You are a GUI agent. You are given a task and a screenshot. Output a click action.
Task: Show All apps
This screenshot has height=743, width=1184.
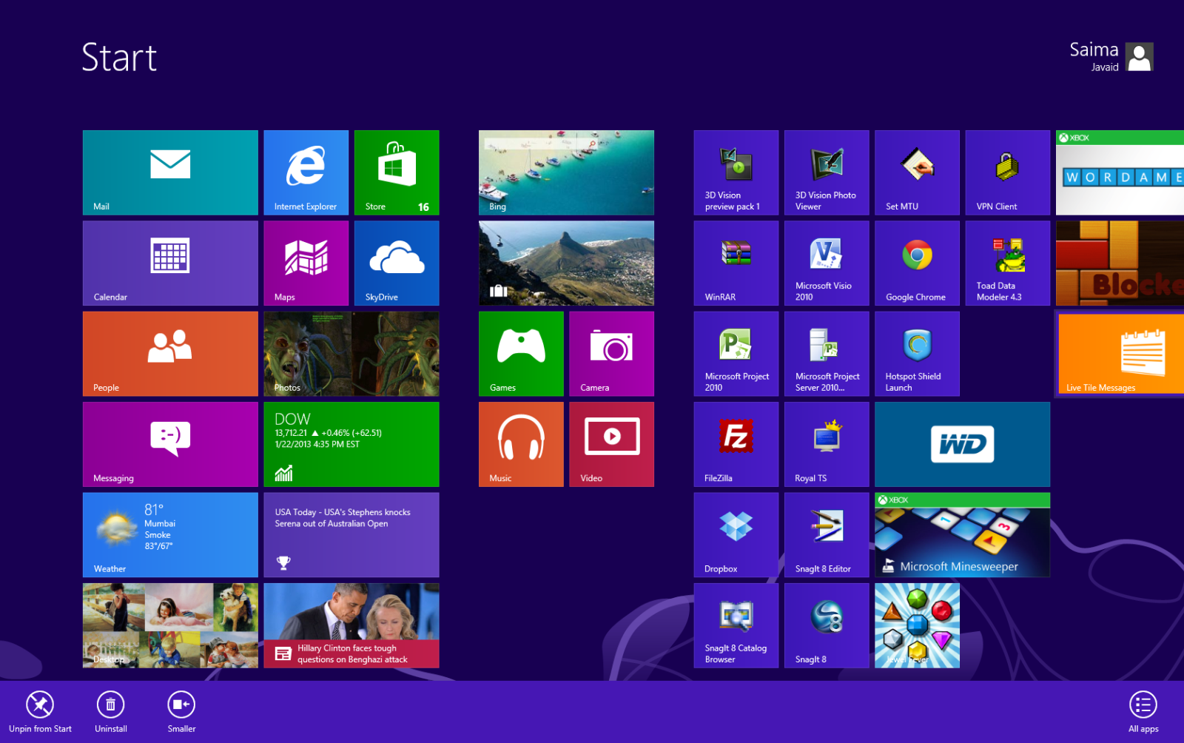point(1143,712)
